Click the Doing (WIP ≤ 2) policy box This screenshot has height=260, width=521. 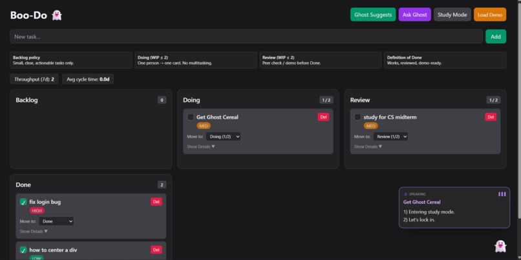[196, 60]
